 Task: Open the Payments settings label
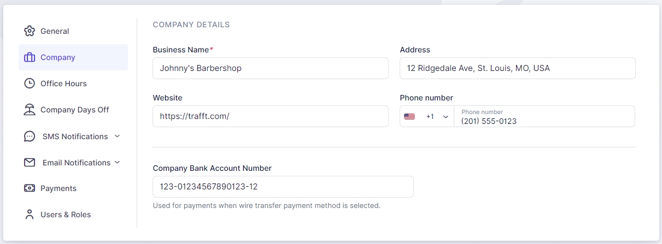[58, 188]
